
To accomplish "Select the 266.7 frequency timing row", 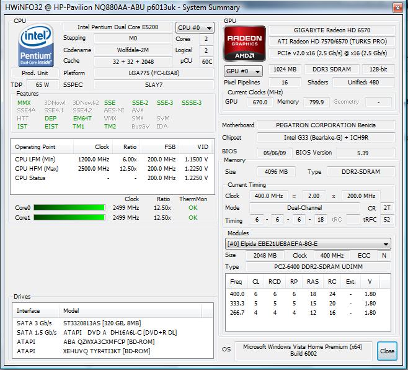I will pyautogui.click(x=308, y=313).
